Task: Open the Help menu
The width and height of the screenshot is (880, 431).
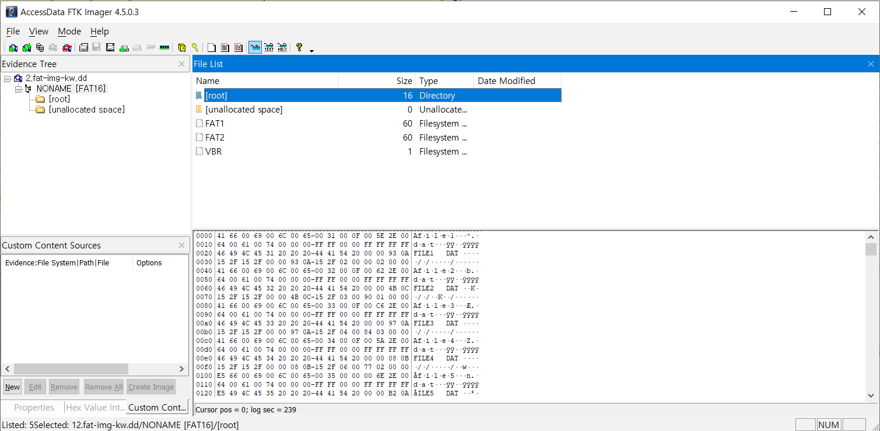Action: click(x=100, y=31)
